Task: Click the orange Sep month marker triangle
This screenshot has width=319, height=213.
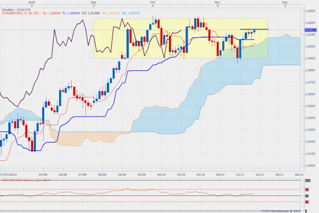Action: [94, 6]
